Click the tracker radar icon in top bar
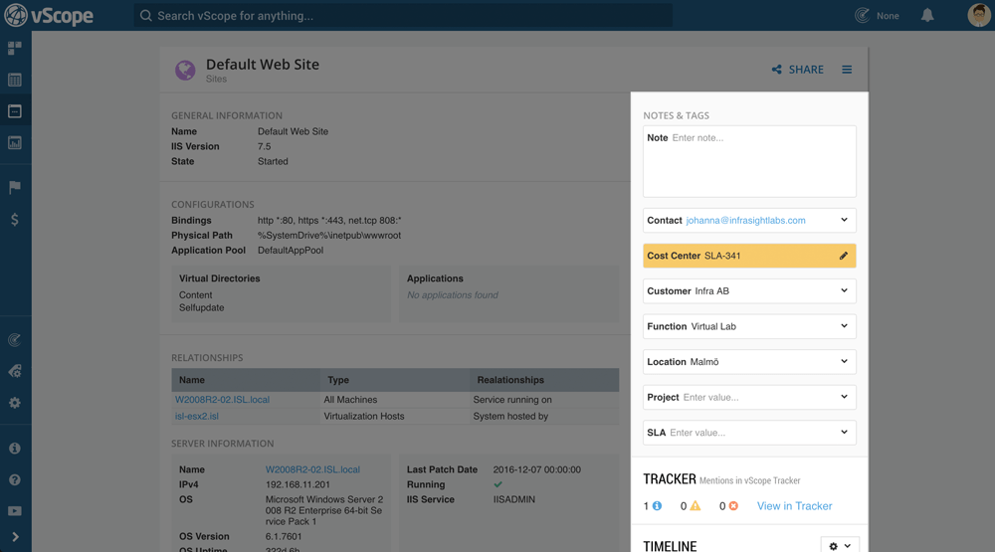Screen dimensions: 995x552 tap(862, 15)
